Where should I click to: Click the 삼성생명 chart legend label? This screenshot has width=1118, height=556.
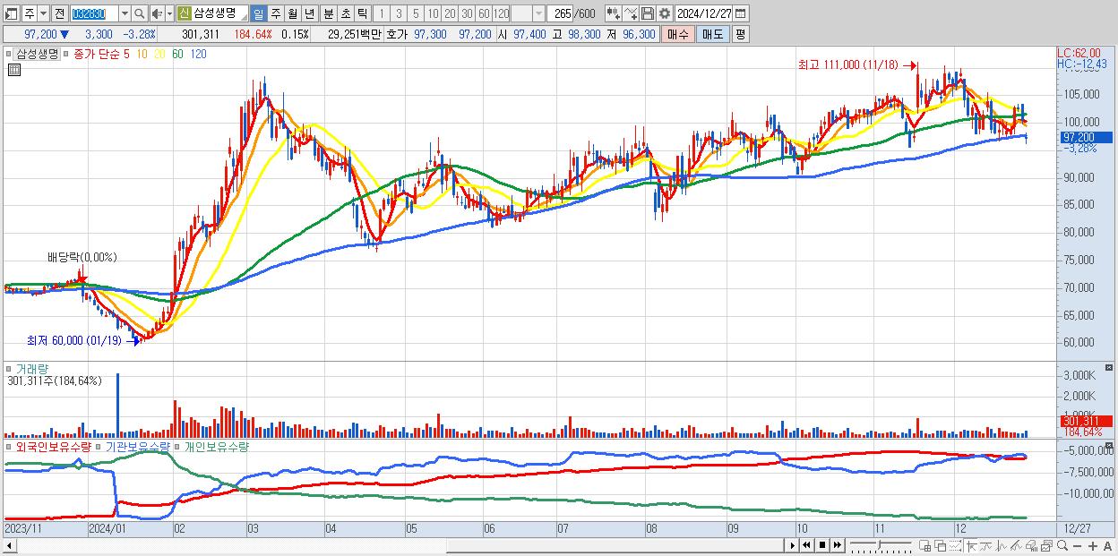tap(38, 54)
